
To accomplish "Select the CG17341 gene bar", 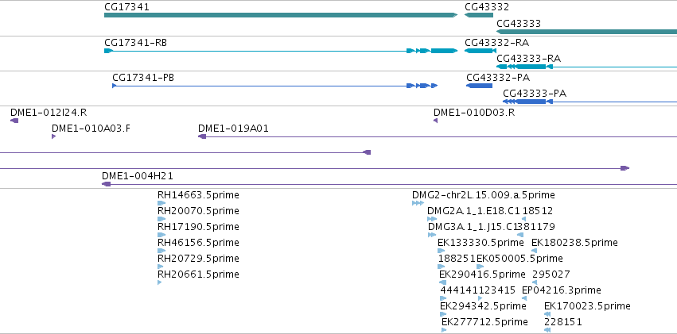I will tap(281, 15).
